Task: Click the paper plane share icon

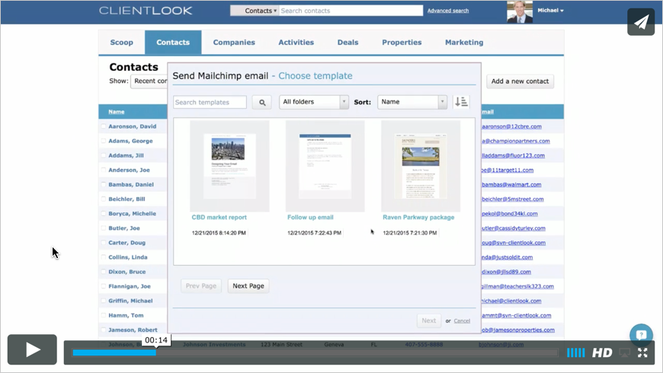Action: [641, 22]
